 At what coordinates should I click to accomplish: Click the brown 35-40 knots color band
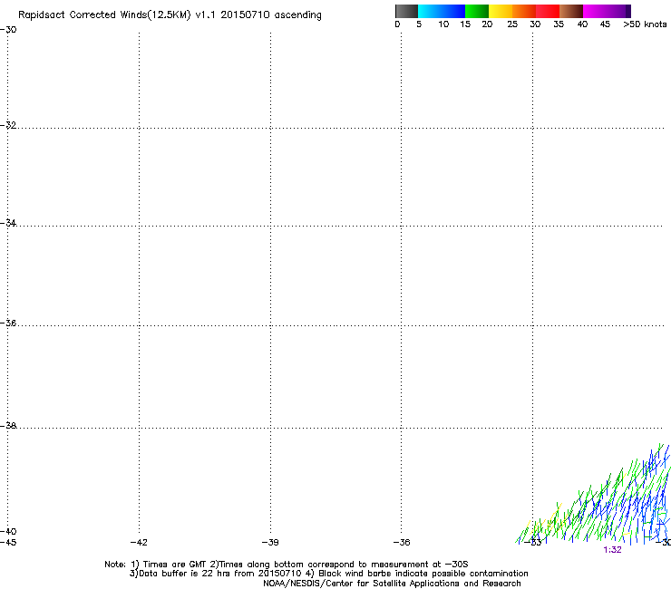[x=571, y=11]
